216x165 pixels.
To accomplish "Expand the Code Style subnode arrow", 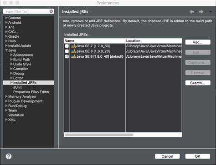I will click(x=11, y=64).
